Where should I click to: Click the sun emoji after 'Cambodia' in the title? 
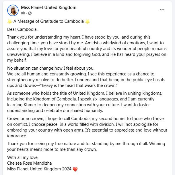[x=87, y=21]
